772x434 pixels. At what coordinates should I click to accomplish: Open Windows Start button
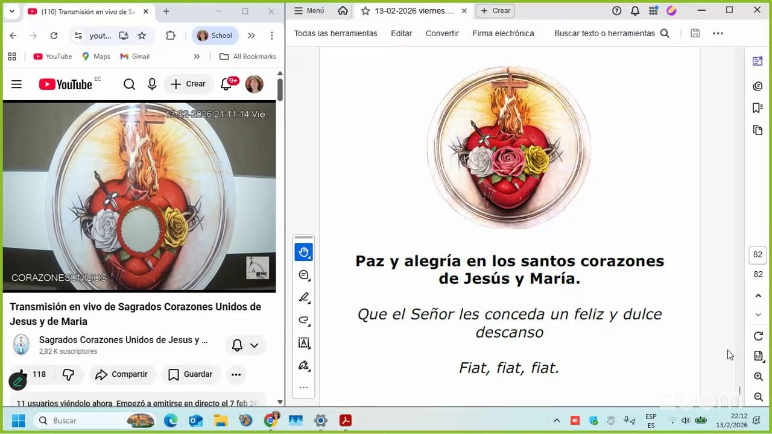coord(18,420)
